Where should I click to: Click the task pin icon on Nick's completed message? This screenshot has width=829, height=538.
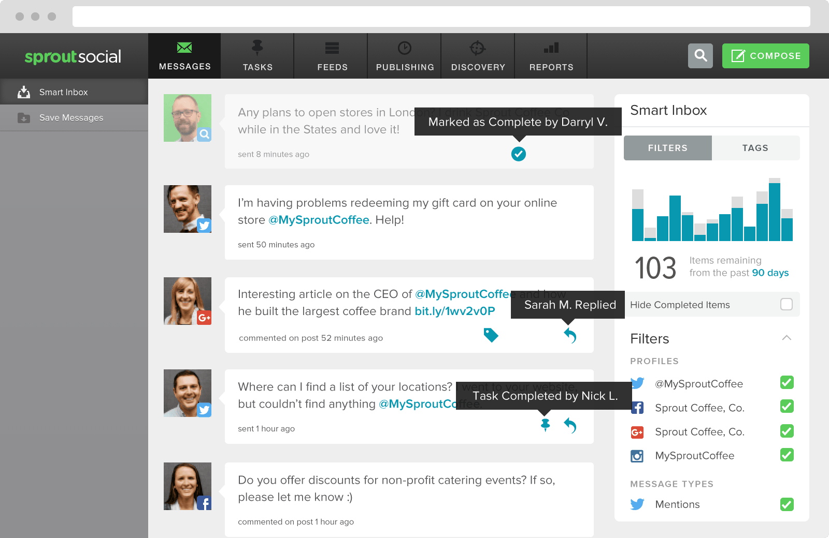click(545, 425)
